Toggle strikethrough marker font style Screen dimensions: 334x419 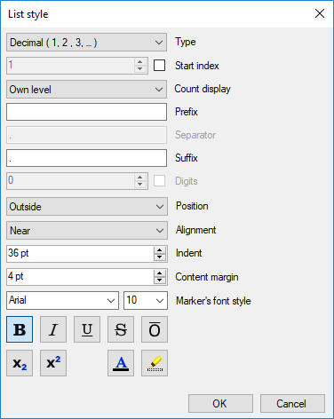[x=121, y=329]
